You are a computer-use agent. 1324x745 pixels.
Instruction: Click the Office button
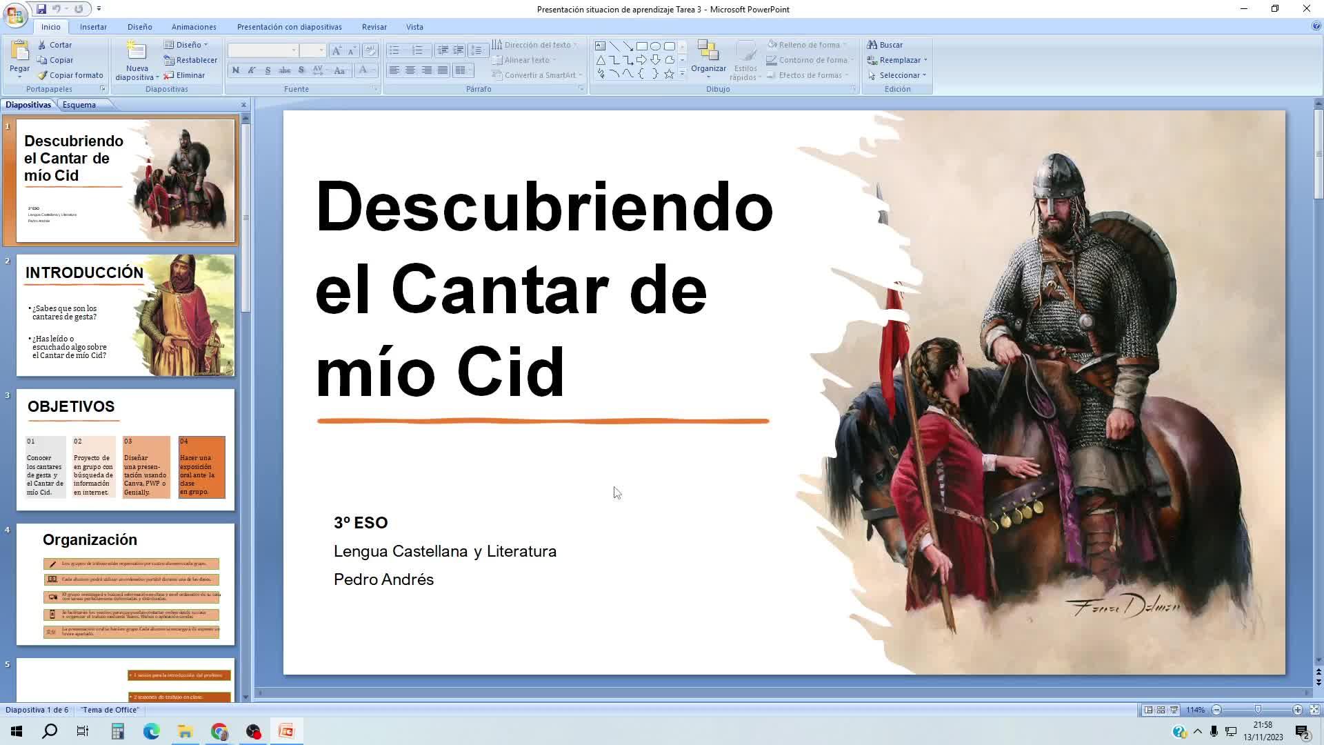pos(15,14)
